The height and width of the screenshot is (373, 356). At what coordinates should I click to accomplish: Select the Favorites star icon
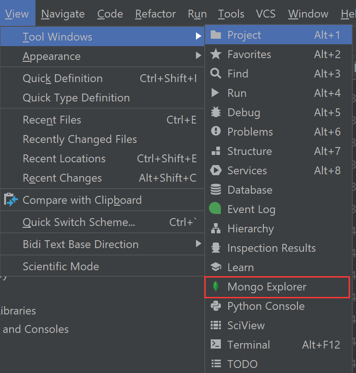click(215, 54)
